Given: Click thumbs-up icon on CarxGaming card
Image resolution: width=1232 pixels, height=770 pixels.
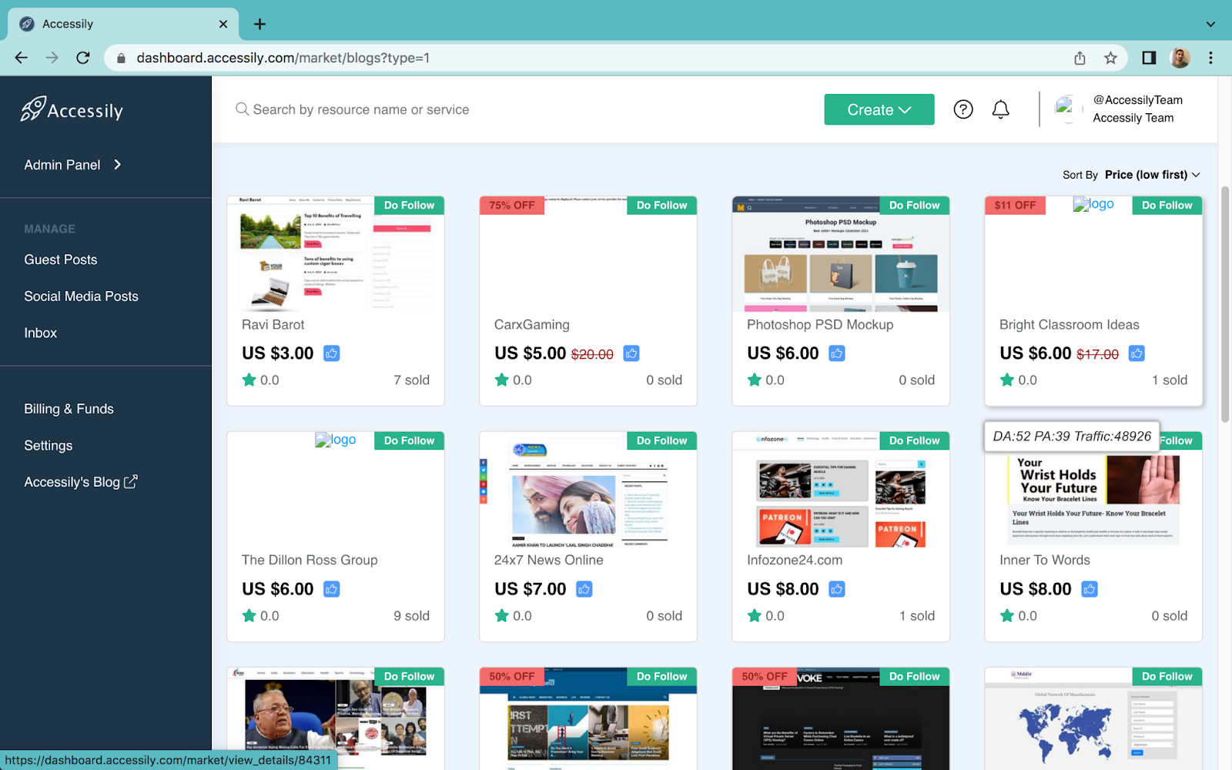Looking at the screenshot, I should point(631,353).
